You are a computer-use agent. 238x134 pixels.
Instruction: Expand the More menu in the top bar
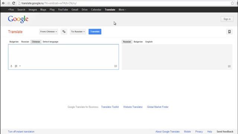point(122,10)
